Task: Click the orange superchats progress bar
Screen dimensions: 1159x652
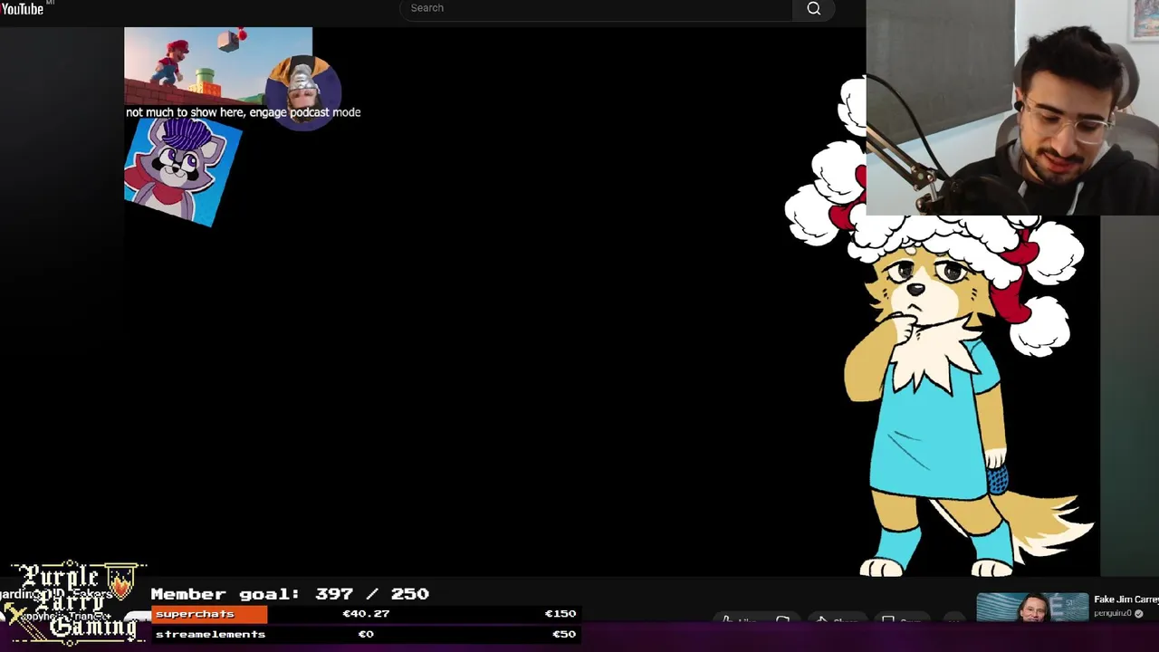Action: [209, 614]
